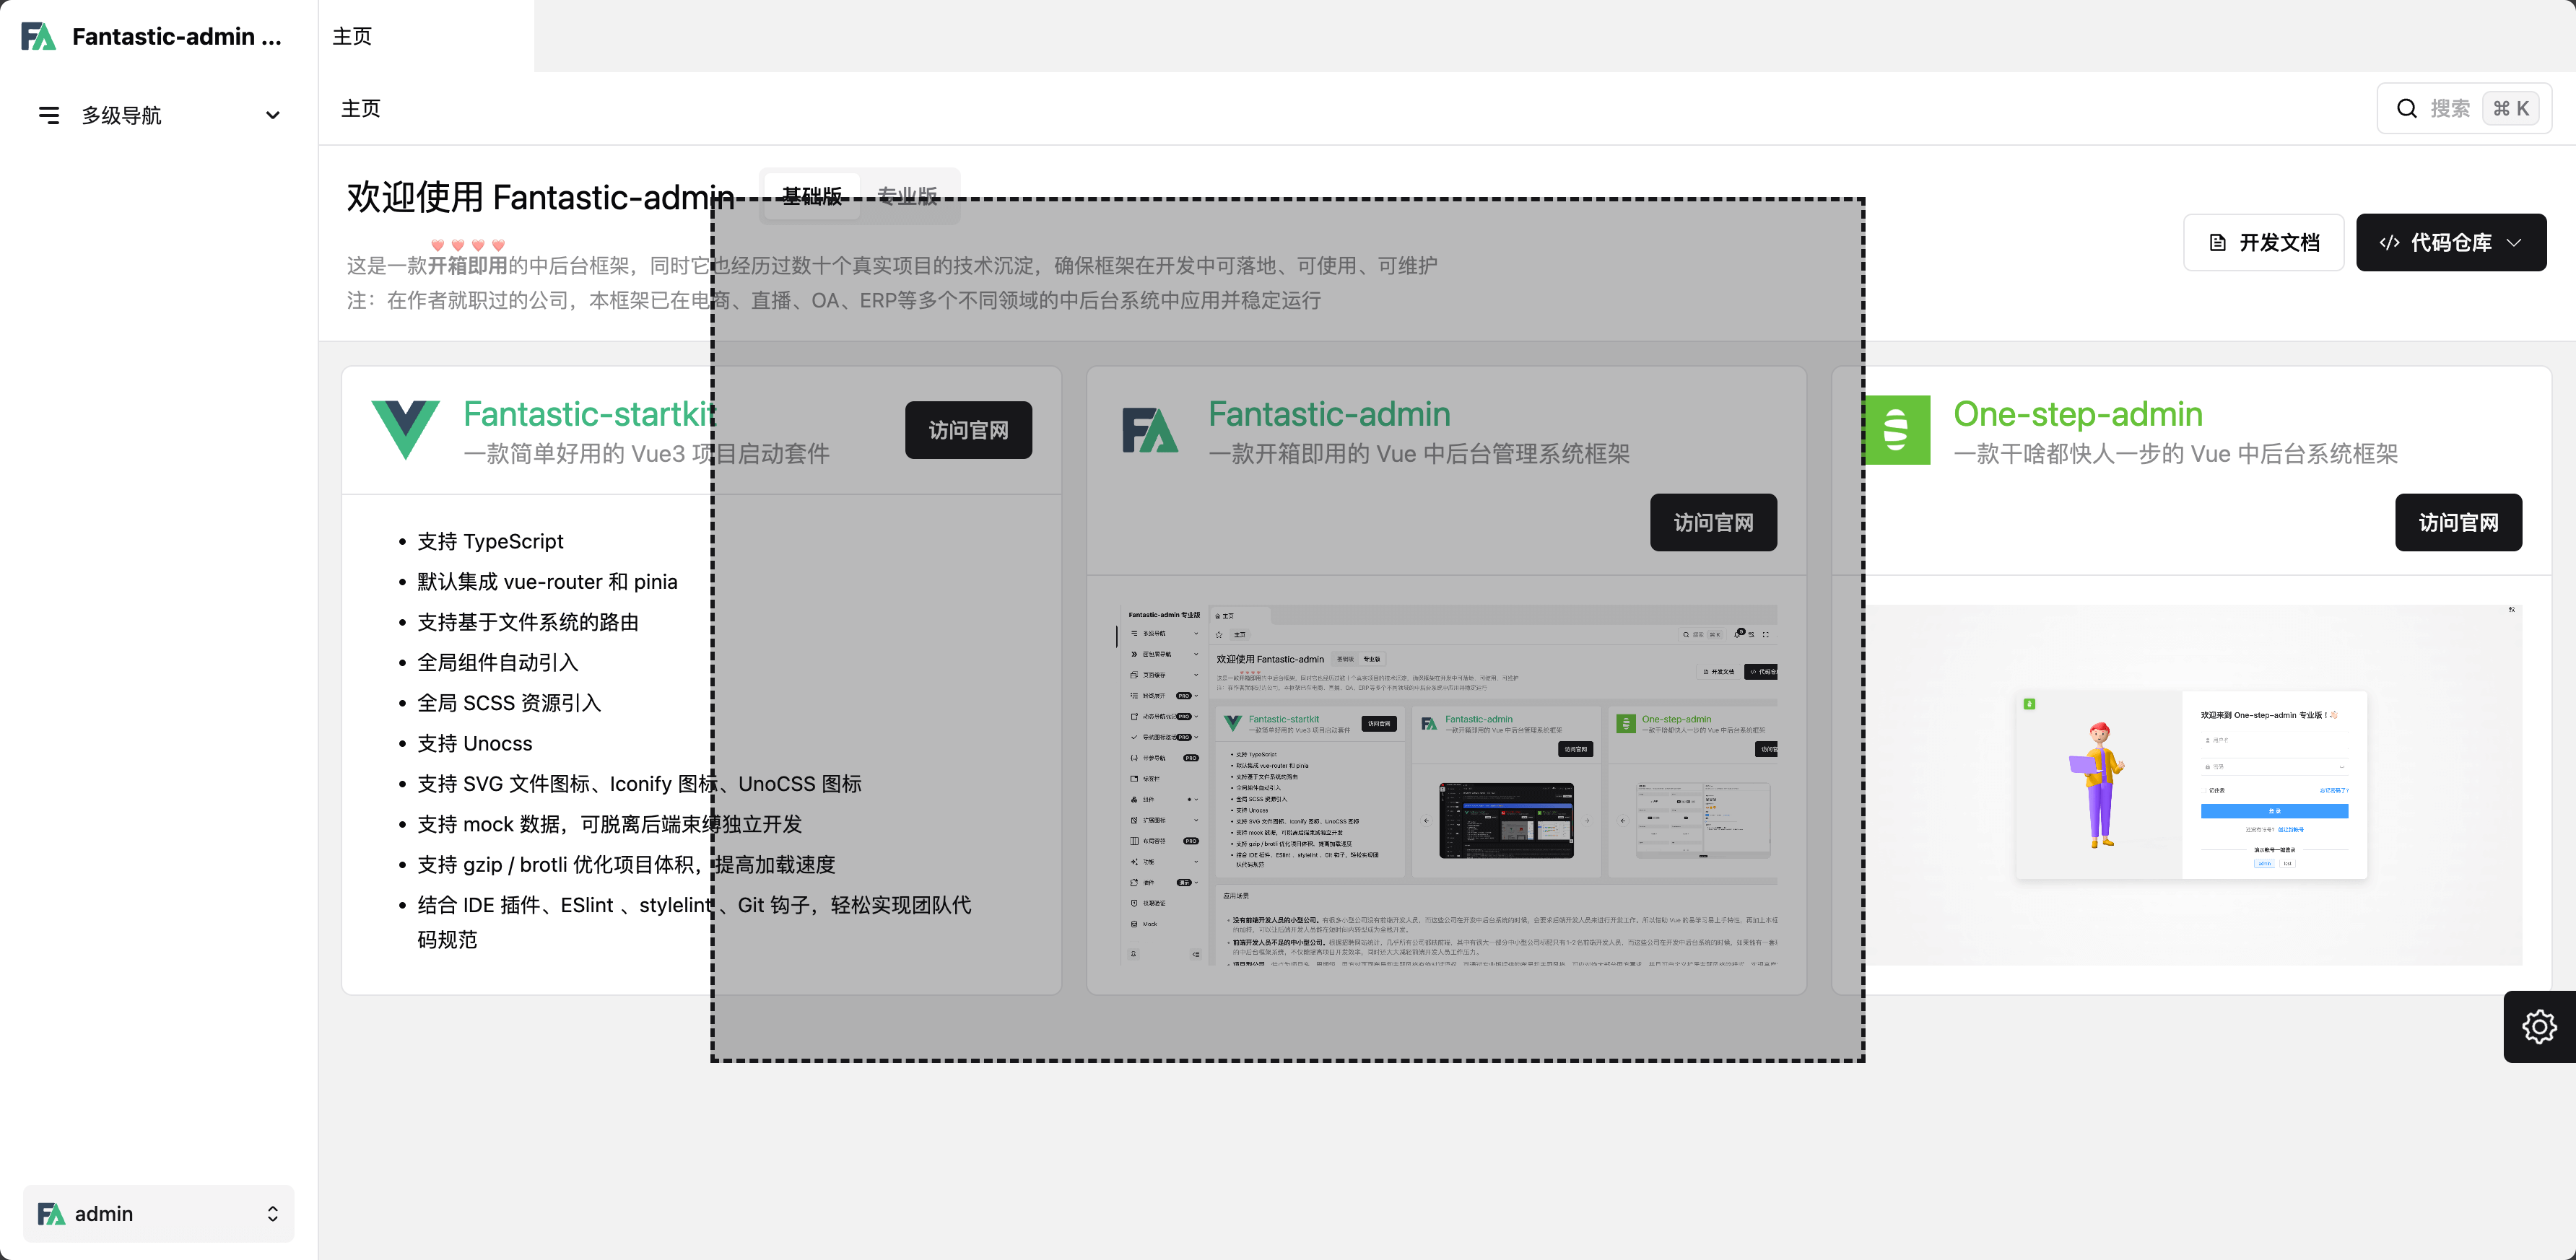This screenshot has height=1260, width=2576.
Task: Click the Fantastic-admin logo in sidebar header
Action: tap(38, 37)
